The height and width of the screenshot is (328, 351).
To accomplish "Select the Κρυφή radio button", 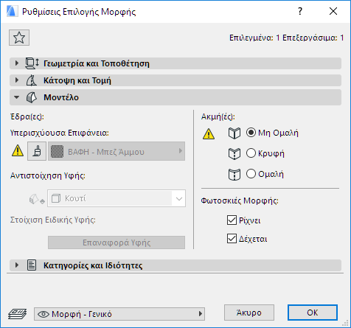I will click(251, 153).
